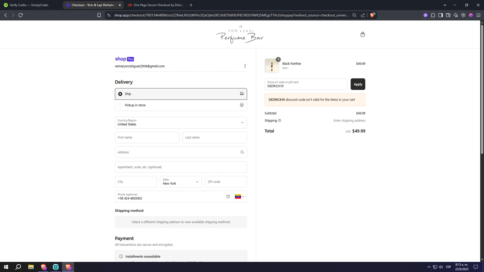Toggle the browser sidebar panel icon
This screenshot has width=484, height=272.
pyautogui.click(x=440, y=15)
